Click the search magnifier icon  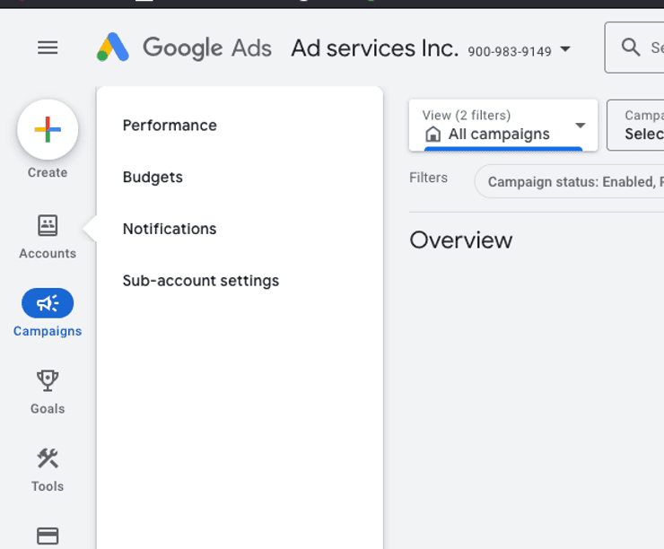tap(631, 48)
